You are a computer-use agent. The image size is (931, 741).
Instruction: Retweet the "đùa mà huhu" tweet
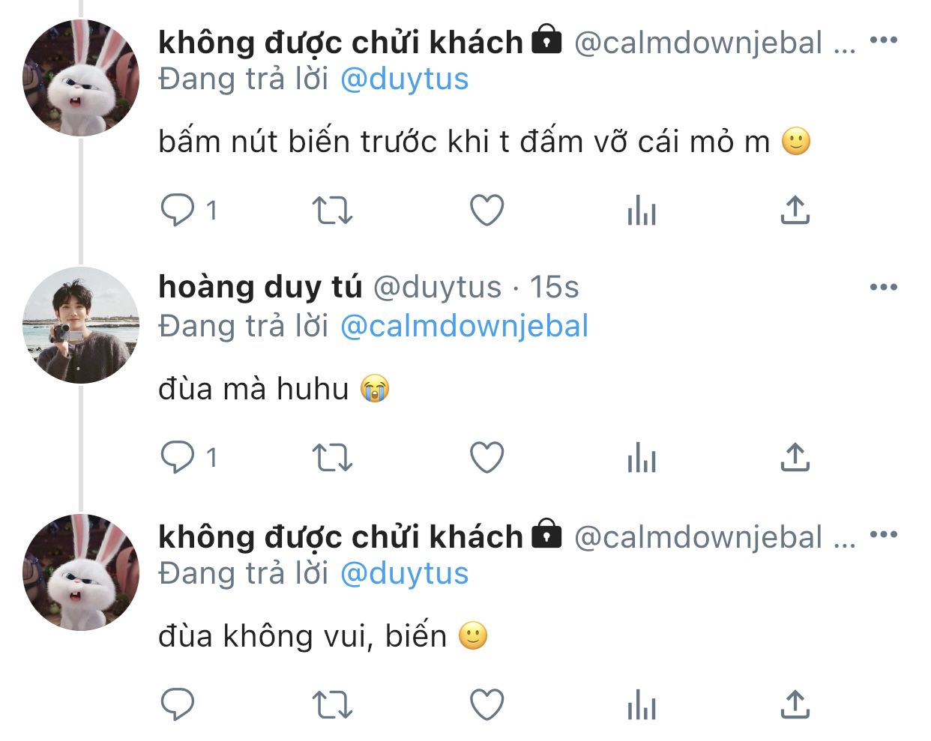point(331,457)
